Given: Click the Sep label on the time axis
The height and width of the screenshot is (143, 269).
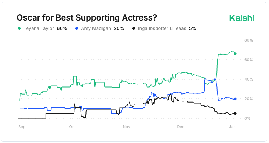Looking at the screenshot, I should (22, 127).
